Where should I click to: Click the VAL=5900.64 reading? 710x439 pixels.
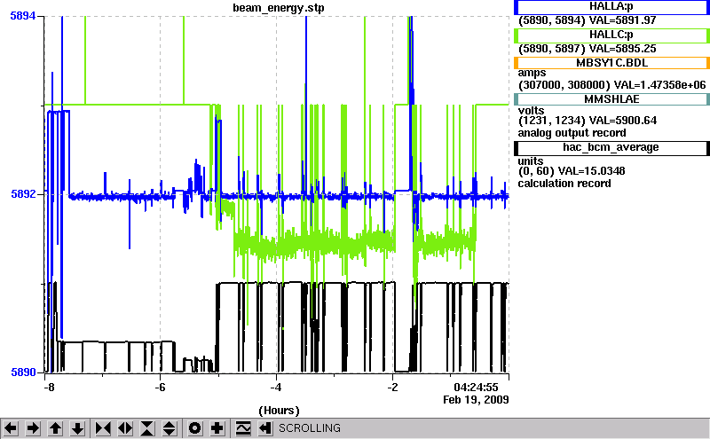click(x=623, y=121)
